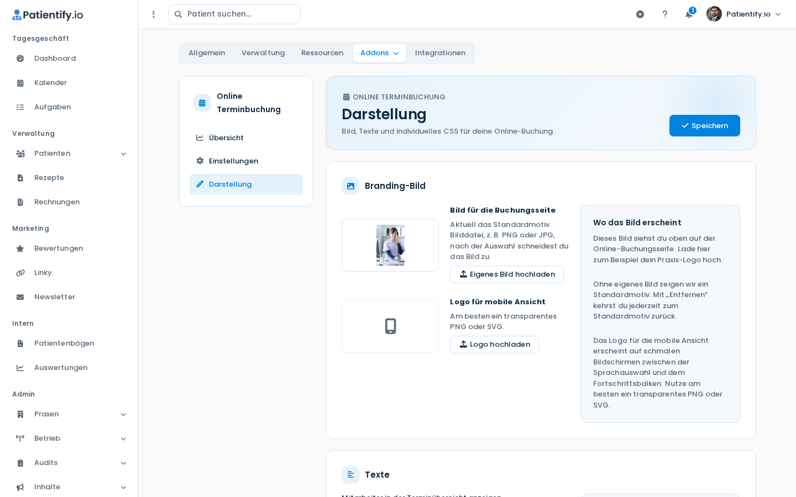Open Auswertungen analytics
The height and width of the screenshot is (497, 796).
coord(69,368)
